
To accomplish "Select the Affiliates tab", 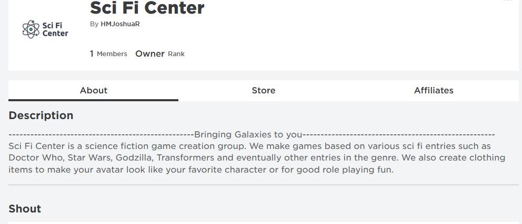I will tap(434, 90).
